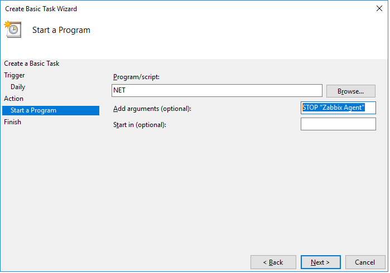The width and height of the screenshot is (390, 273).
Task: Click the Add arguments (optional) label
Action: tap(152, 109)
